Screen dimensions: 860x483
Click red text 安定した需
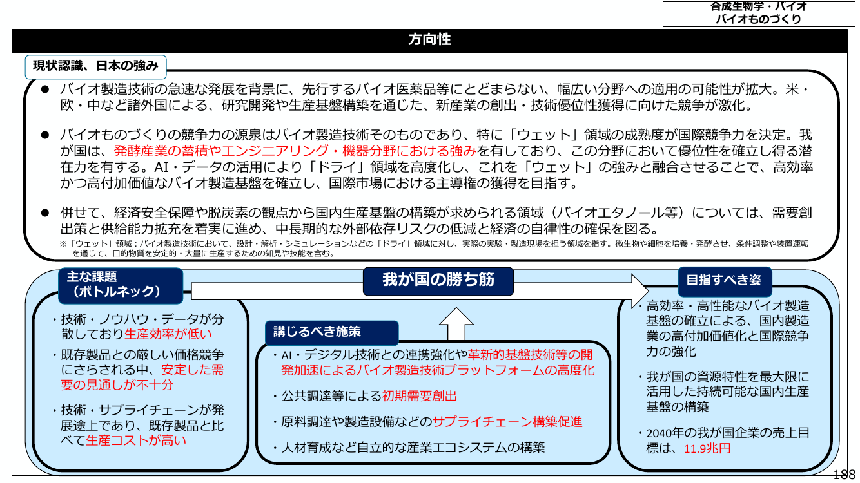point(193,370)
